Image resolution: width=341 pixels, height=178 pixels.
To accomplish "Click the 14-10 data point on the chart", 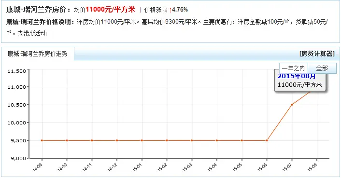I will tap(67, 140).
